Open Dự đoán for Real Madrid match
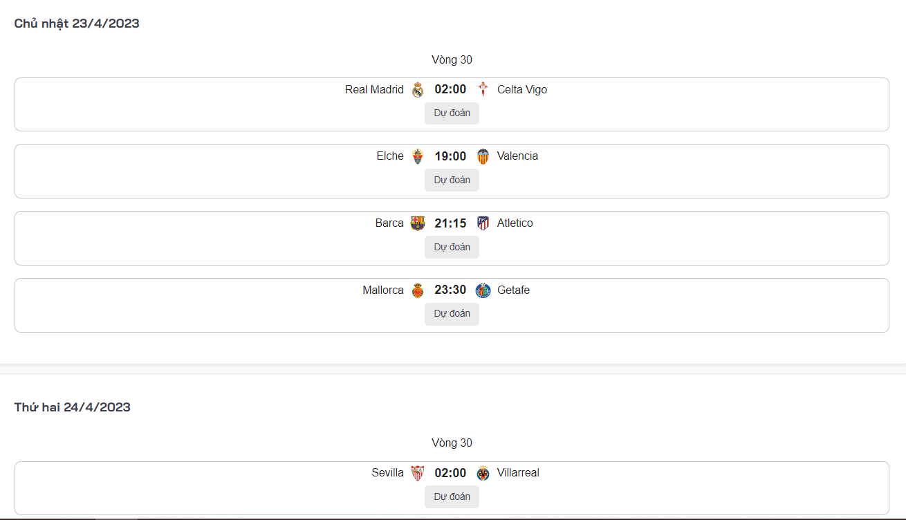 pyautogui.click(x=452, y=113)
